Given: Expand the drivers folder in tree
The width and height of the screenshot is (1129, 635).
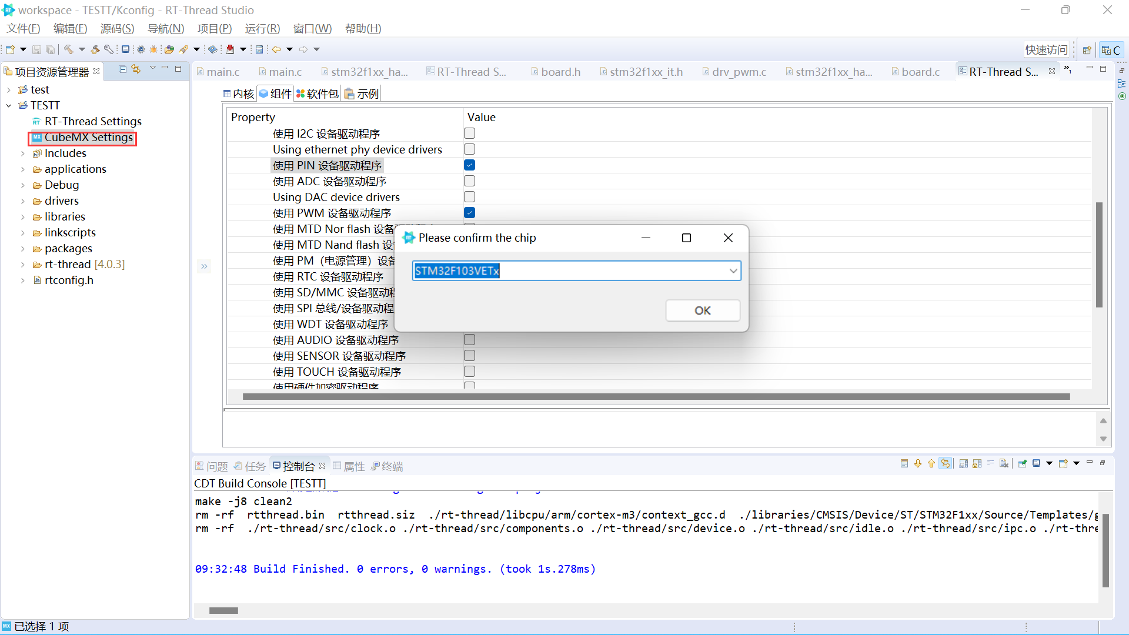Looking at the screenshot, I should [x=23, y=201].
